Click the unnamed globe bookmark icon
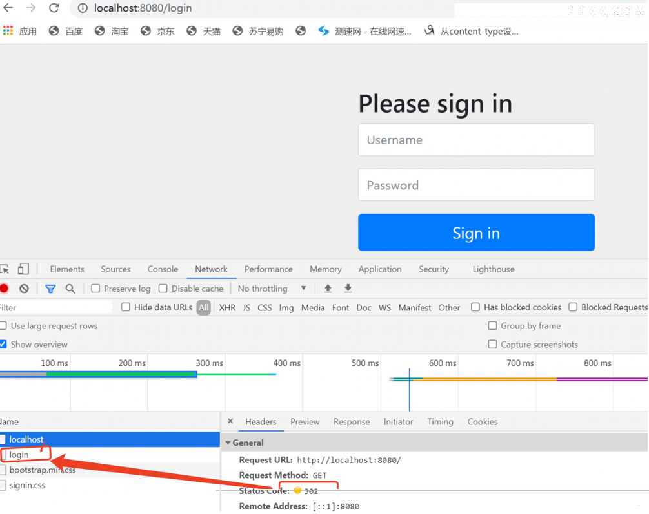The width and height of the screenshot is (649, 514). click(301, 31)
